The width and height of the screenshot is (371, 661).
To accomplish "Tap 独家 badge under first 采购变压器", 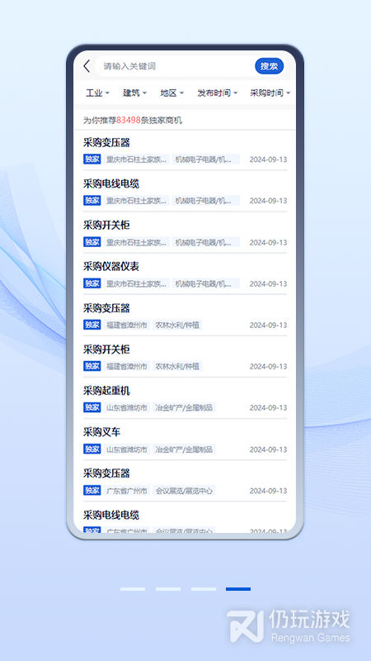I will pos(92,159).
